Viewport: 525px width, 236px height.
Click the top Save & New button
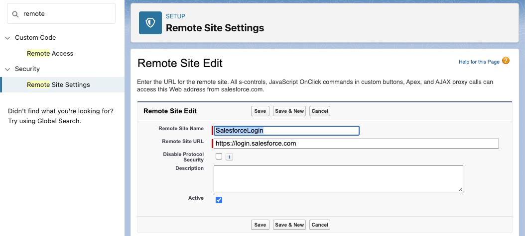tap(289, 111)
